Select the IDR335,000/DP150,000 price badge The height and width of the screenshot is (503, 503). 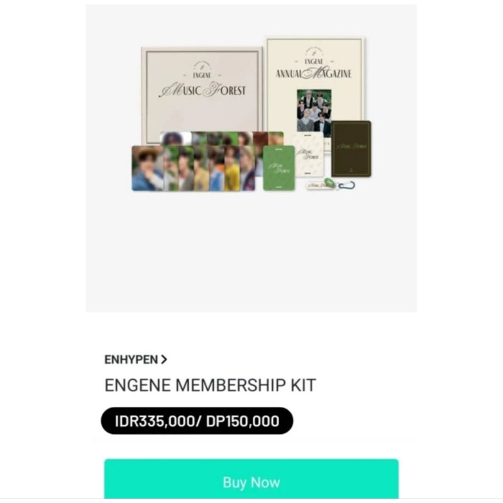click(x=197, y=421)
